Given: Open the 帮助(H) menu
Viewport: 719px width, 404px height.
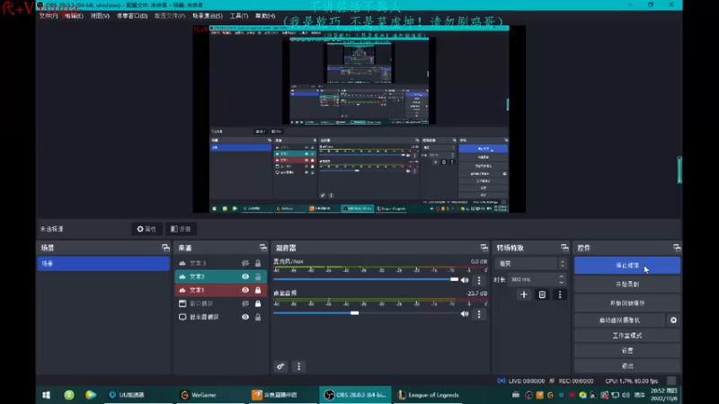Looking at the screenshot, I should (x=265, y=15).
